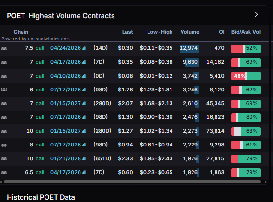Click the volume value 9,630
273x202 pixels.
click(190, 62)
